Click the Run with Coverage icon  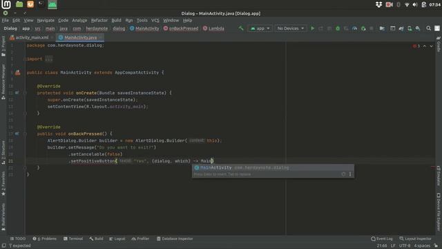(x=346, y=28)
